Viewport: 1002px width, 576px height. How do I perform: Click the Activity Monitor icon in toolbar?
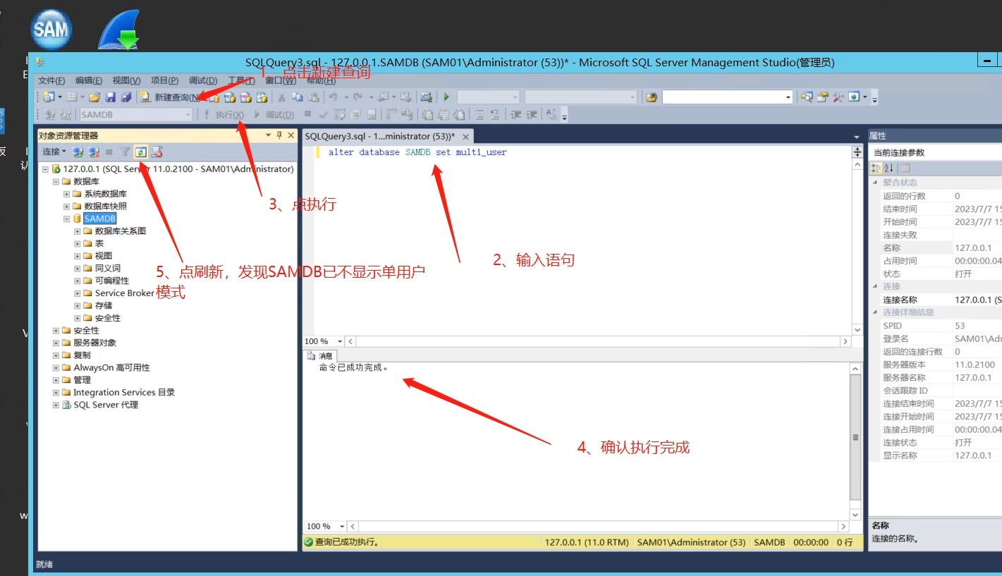(x=426, y=97)
